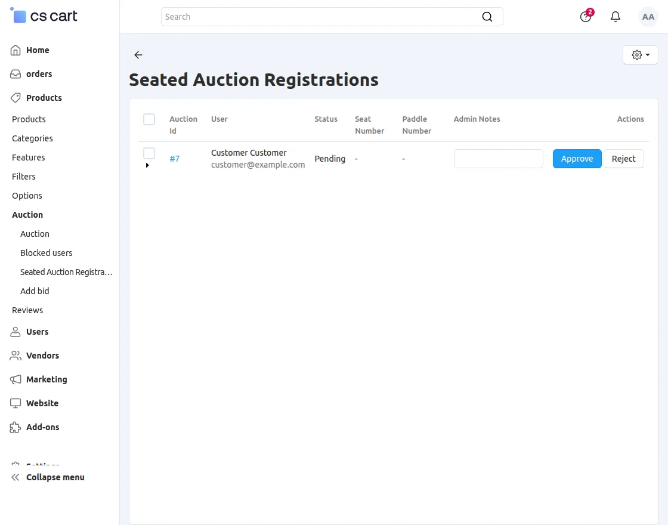Click the search magnifier icon
This screenshot has width=668, height=525.
[x=487, y=17]
